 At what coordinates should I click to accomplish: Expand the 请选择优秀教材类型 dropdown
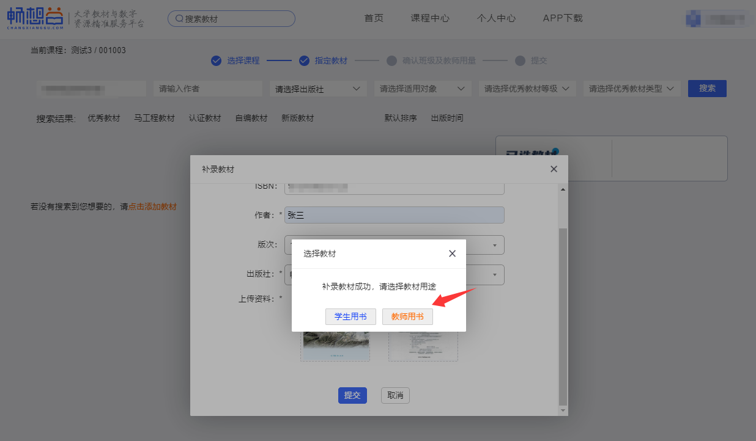tap(631, 89)
